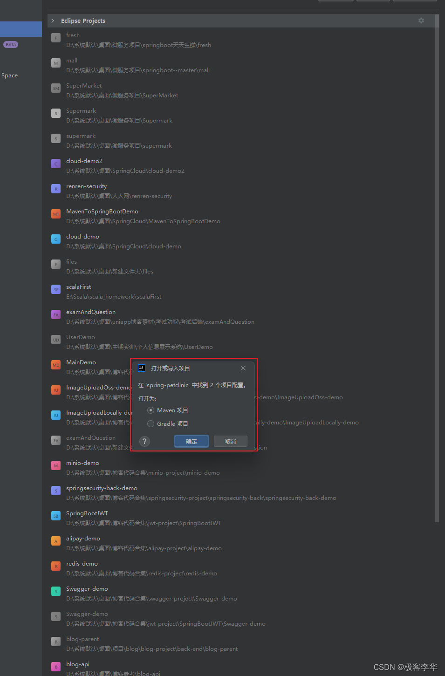This screenshot has height=676, width=445.
Task: Select the Space item in sidebar
Action: (9, 75)
